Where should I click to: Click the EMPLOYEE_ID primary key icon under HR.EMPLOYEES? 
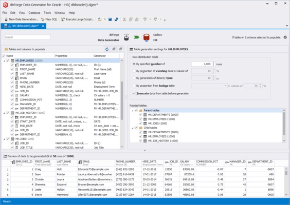tap(16, 65)
